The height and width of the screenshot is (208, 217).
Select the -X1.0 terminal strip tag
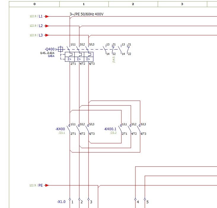click(x=61, y=202)
